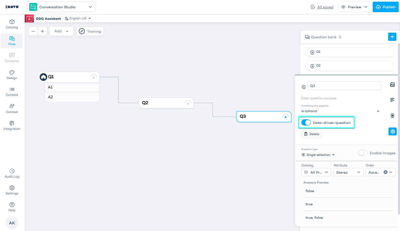Disable the Data-driven question toggle

[x=306, y=123]
